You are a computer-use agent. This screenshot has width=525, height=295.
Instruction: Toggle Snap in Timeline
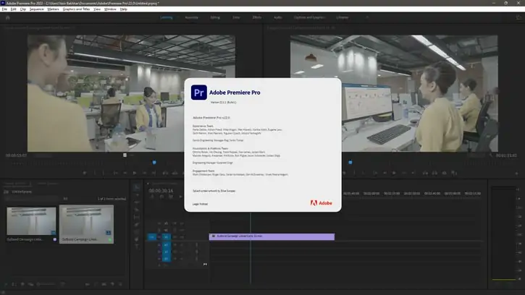[161, 197]
